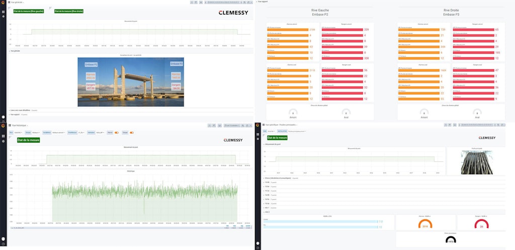
Task: Click star icon in Vue spécifique toolbar
Action: (446, 125)
